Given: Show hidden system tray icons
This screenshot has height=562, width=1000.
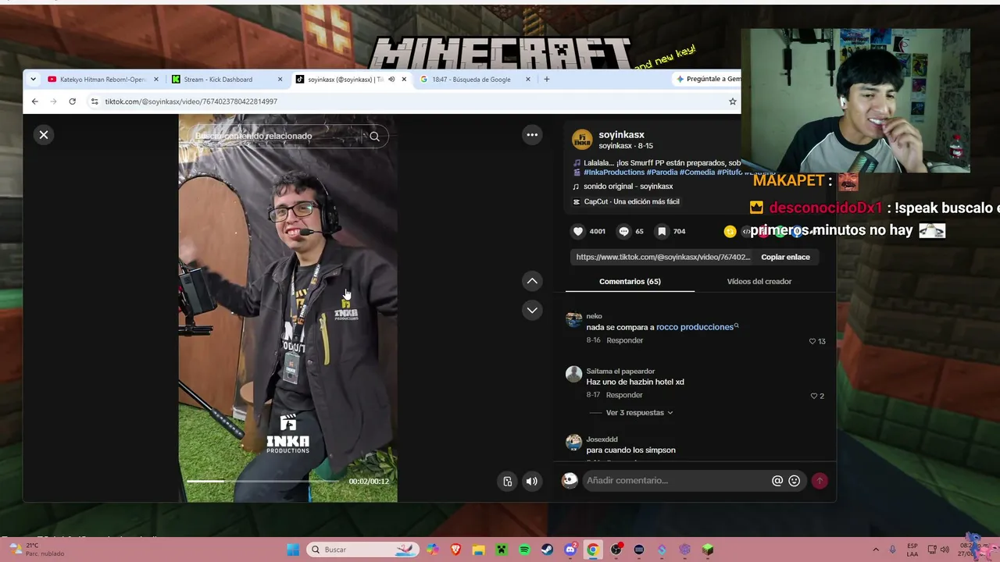Looking at the screenshot, I should (876, 550).
